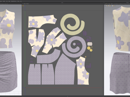
Task: Click second icon in center 2D window toolbar
Action: coord(25,4)
